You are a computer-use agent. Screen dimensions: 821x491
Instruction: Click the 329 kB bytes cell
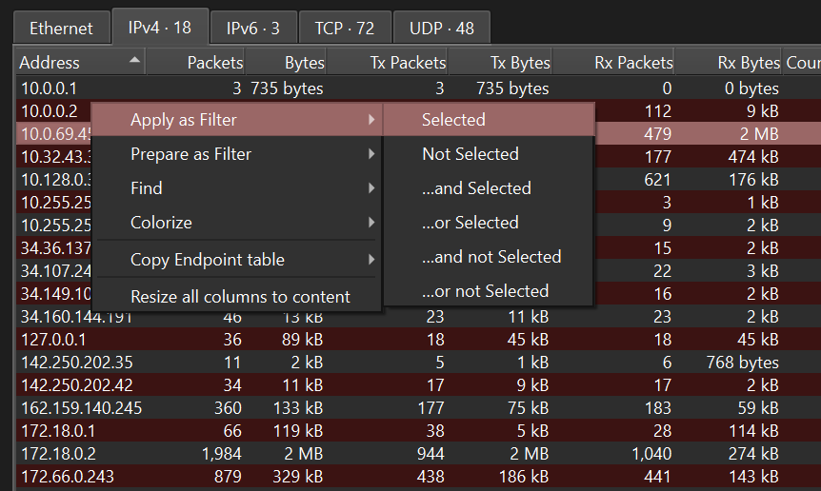[298, 477]
